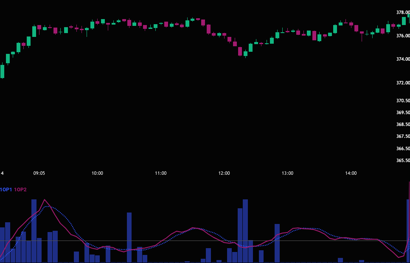
Task: Click the 13:00 time axis label
Action: pos(287,173)
